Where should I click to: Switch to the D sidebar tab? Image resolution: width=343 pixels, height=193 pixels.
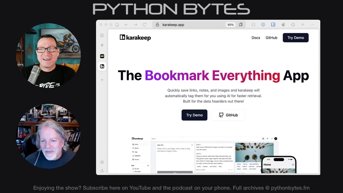point(102,45)
